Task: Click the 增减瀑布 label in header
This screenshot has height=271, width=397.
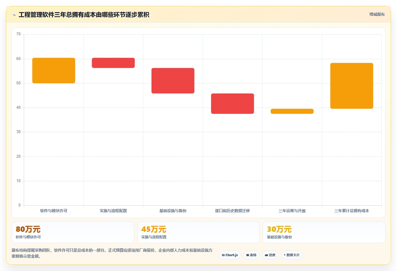Action: (x=377, y=14)
